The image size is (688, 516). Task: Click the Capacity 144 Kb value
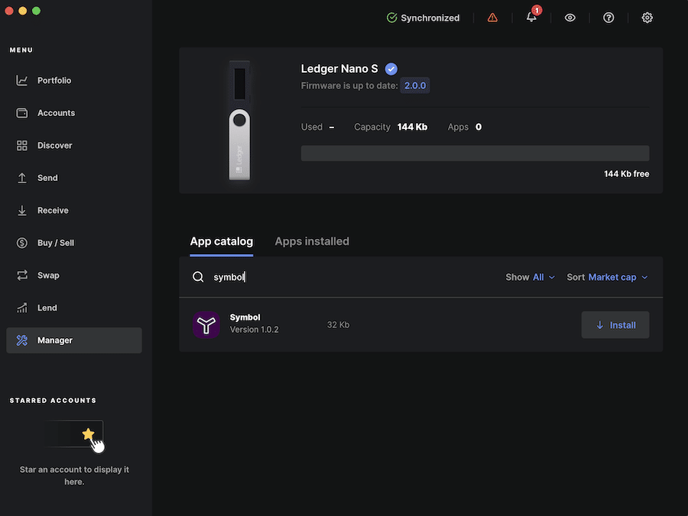click(x=412, y=127)
